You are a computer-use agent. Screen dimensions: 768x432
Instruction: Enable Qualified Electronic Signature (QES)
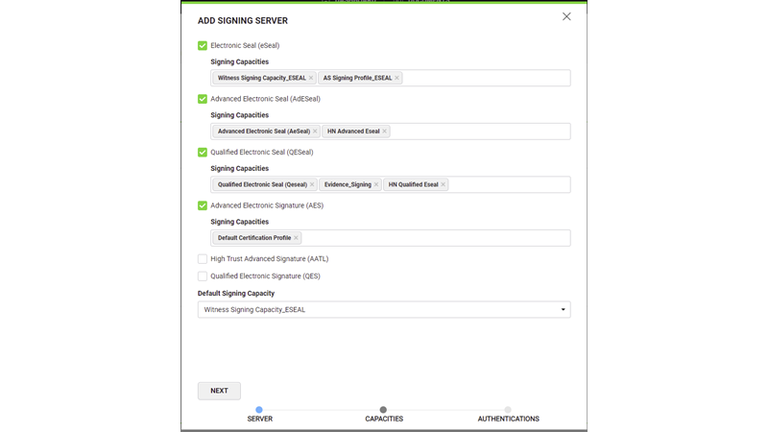click(203, 276)
